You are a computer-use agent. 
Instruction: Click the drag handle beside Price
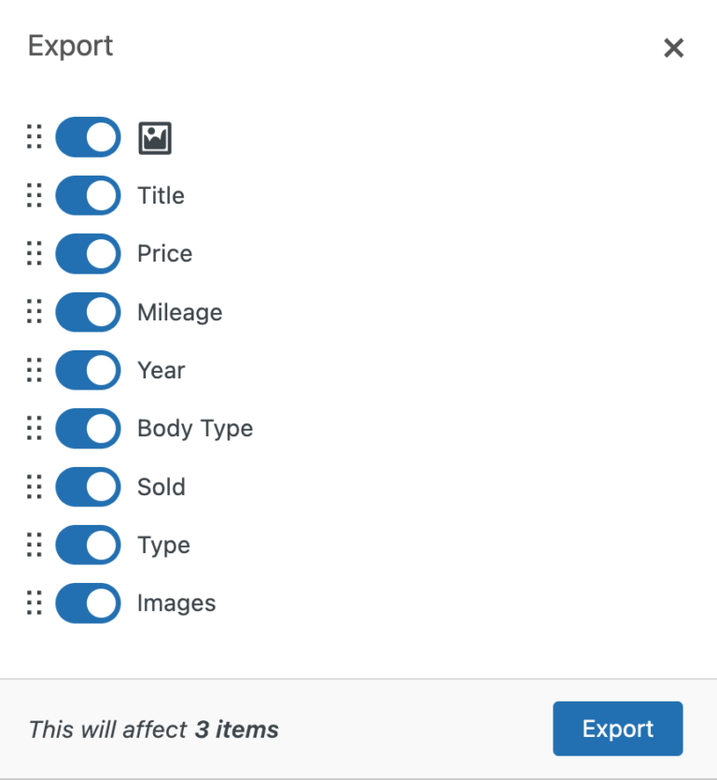tap(35, 253)
